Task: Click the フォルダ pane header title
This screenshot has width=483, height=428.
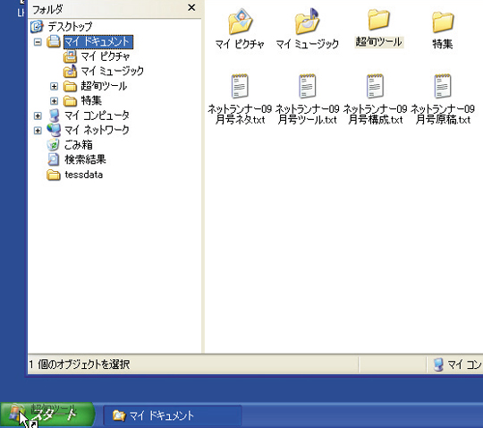Action: click(47, 10)
